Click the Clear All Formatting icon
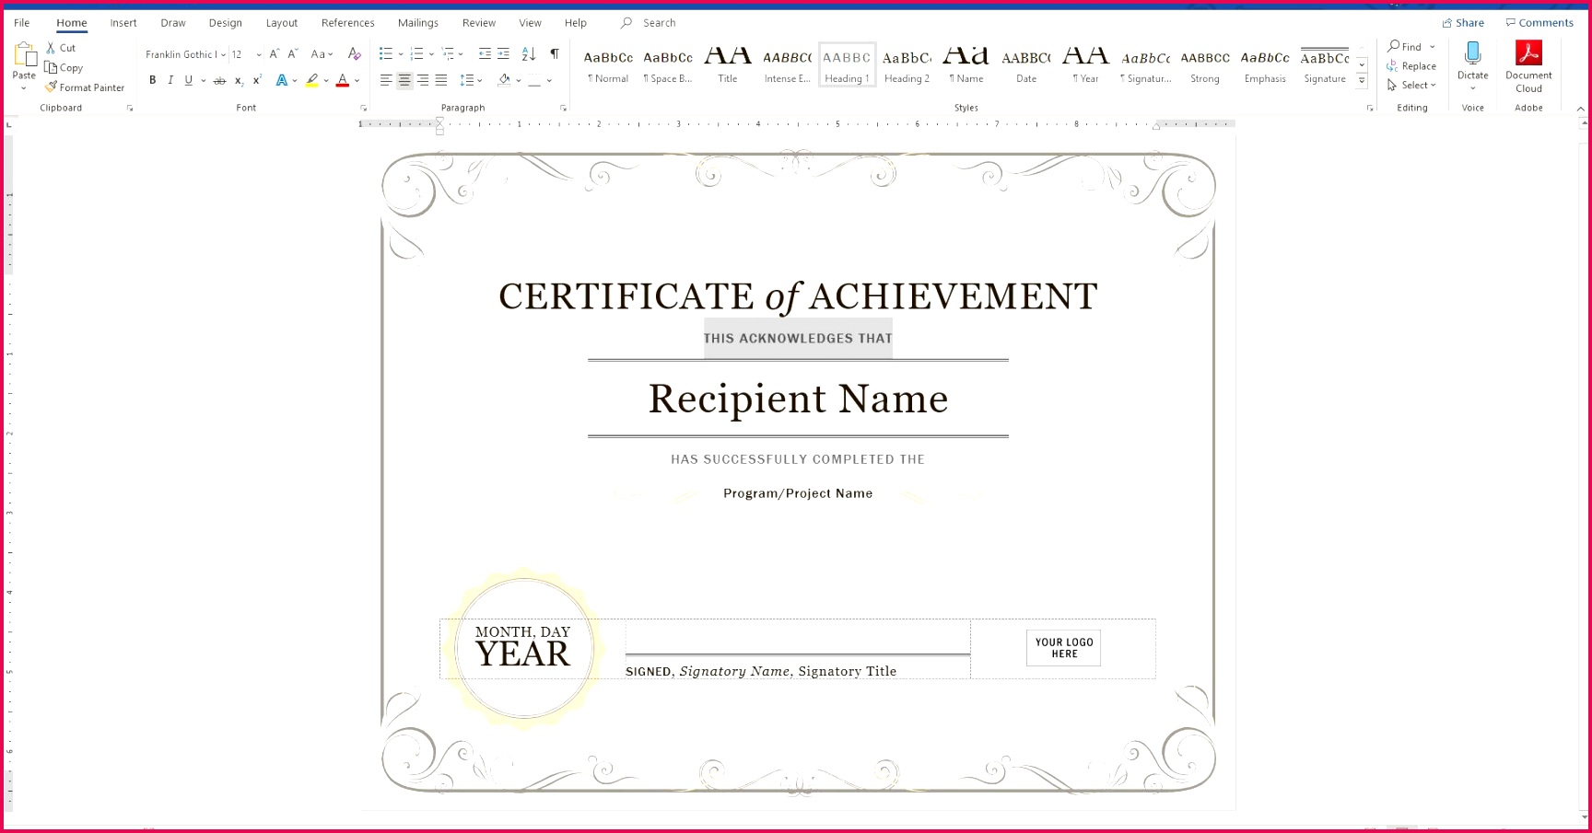Screen dimensions: 1592x833 354,54
